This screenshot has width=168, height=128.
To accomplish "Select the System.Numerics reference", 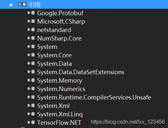I will [61, 89].
